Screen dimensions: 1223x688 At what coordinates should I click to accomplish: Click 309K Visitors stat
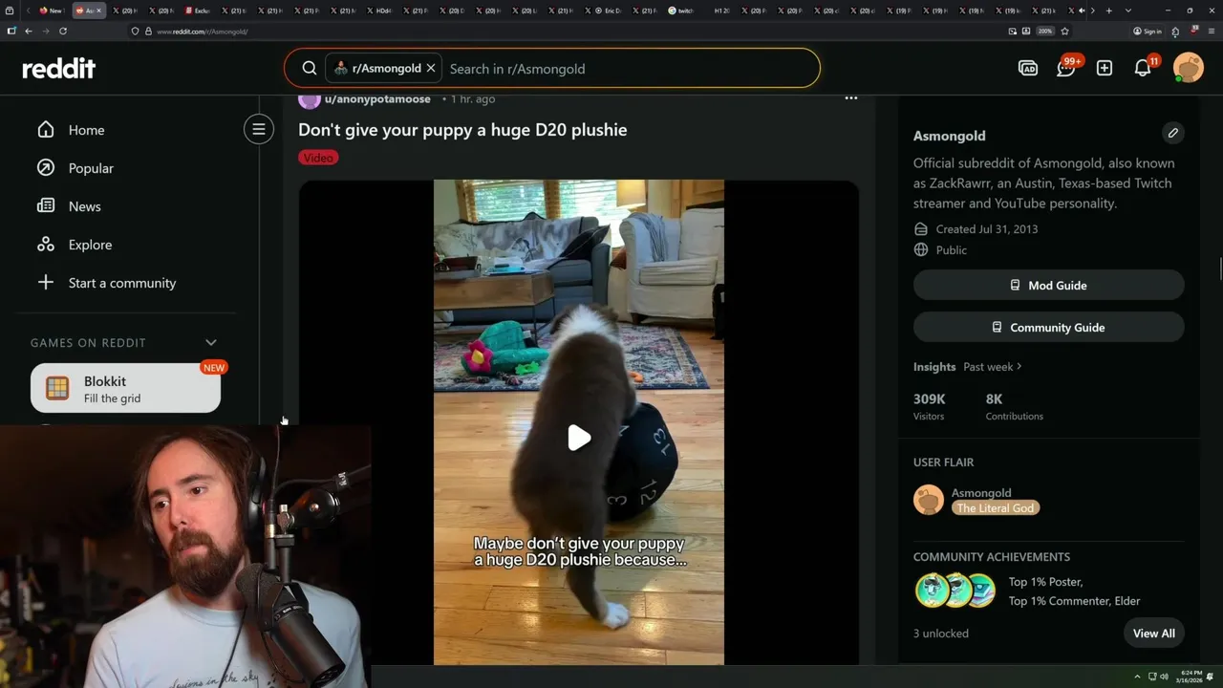click(930, 406)
